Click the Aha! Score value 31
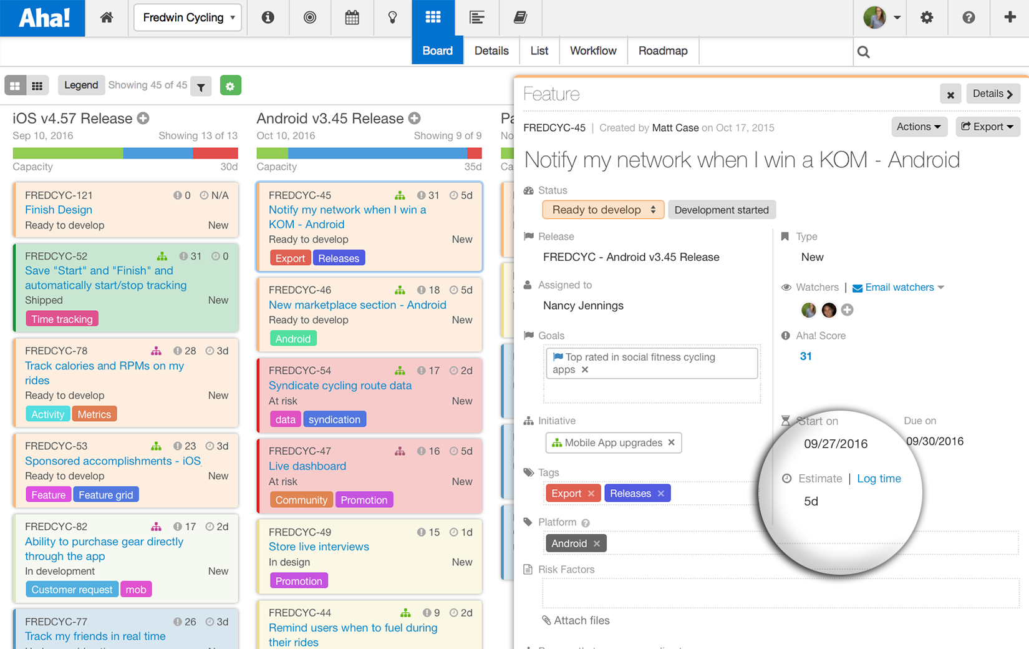 click(x=806, y=356)
